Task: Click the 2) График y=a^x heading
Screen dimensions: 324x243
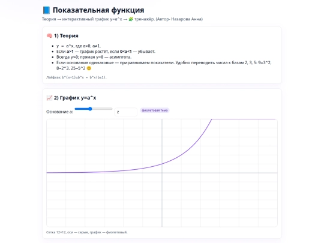Action: [x=75, y=98]
